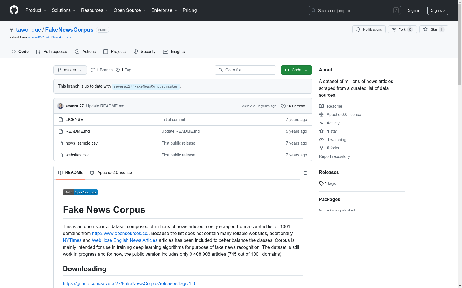
Task: Open the http://www.opensources.co/ link
Action: (x=120, y=233)
